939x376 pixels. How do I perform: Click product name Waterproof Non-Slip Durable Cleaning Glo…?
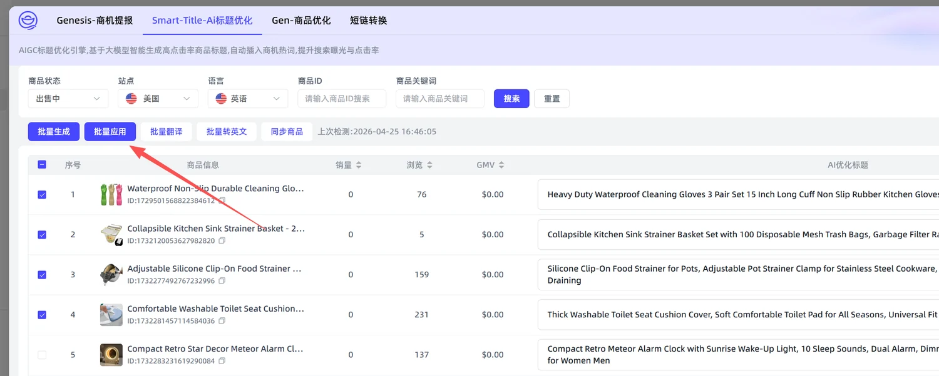click(216, 189)
